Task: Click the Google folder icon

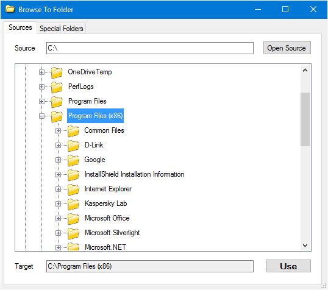Action: click(73, 160)
